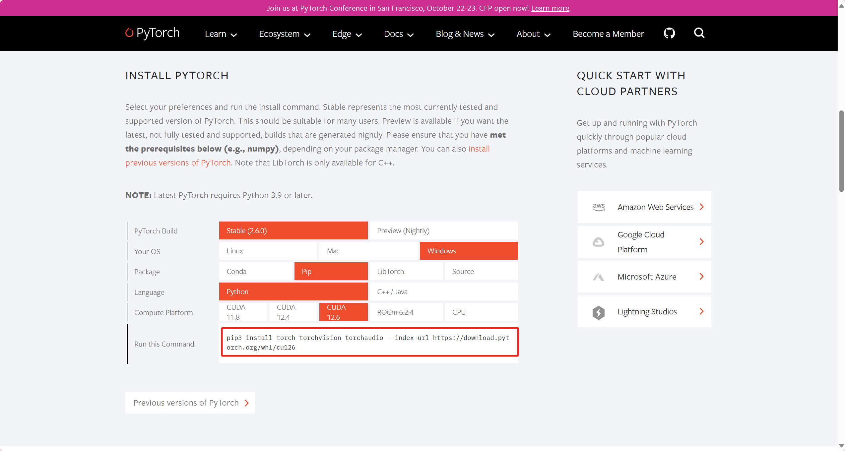Open Become a Member page
Screen dimensions: 845x451
tap(608, 34)
